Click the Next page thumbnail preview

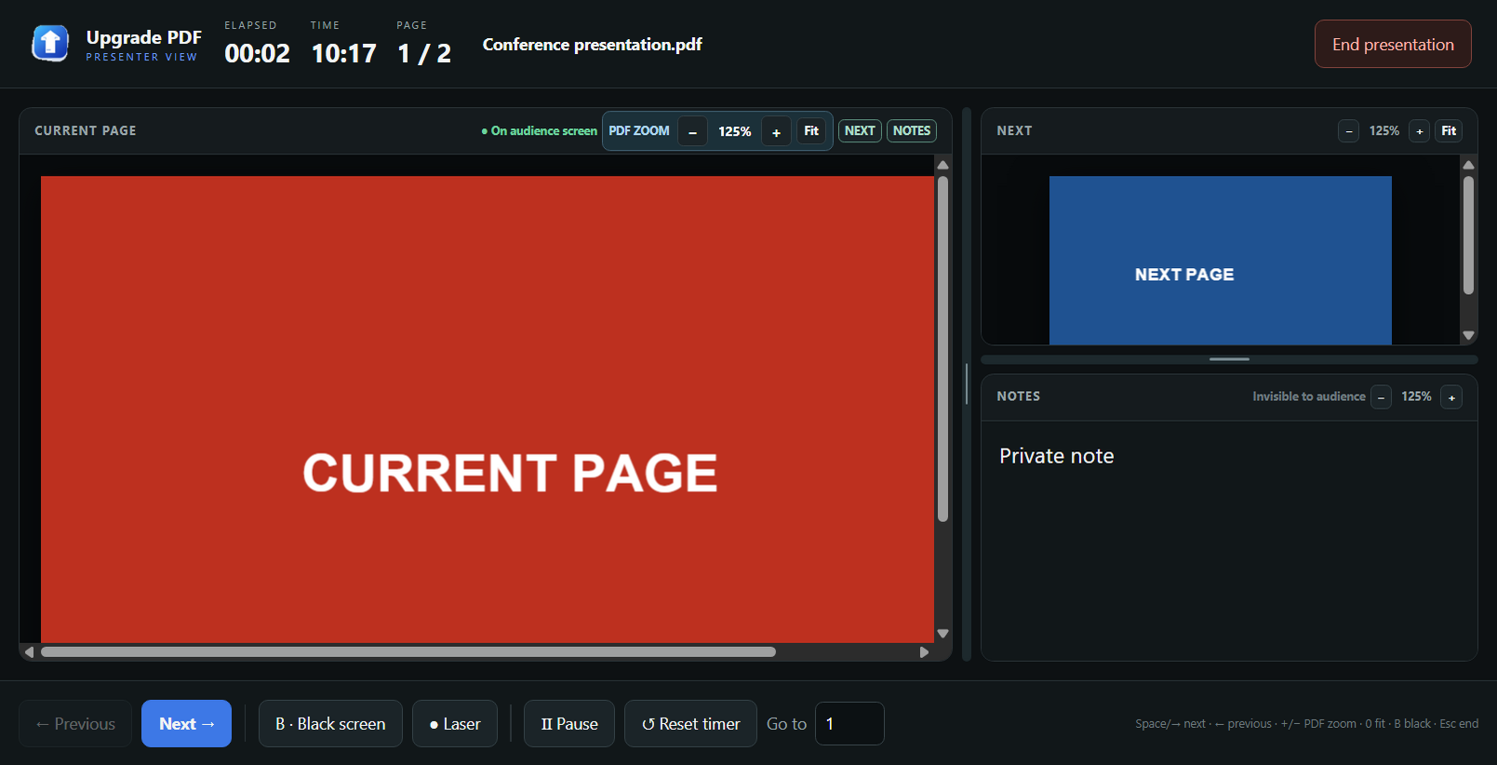[1221, 261]
